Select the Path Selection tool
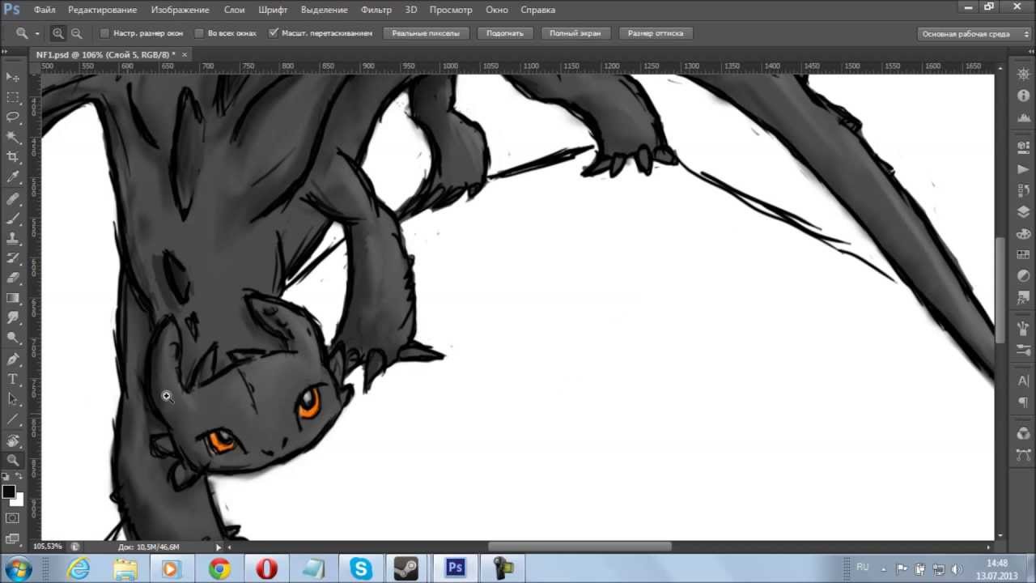This screenshot has height=583, width=1036. tap(13, 399)
